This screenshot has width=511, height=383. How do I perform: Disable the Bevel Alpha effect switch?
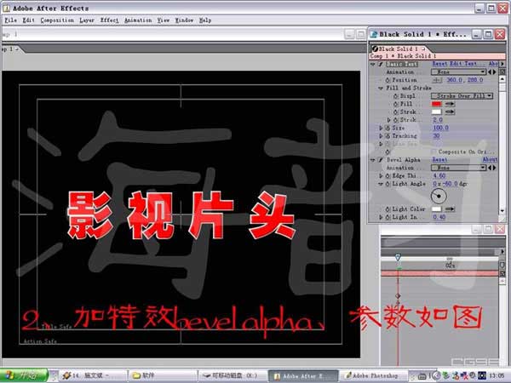(x=380, y=160)
